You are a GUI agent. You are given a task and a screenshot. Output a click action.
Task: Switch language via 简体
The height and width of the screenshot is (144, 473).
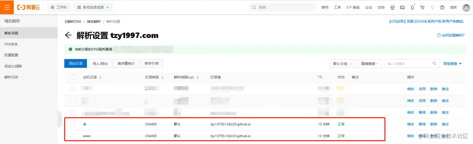coord(453,7)
